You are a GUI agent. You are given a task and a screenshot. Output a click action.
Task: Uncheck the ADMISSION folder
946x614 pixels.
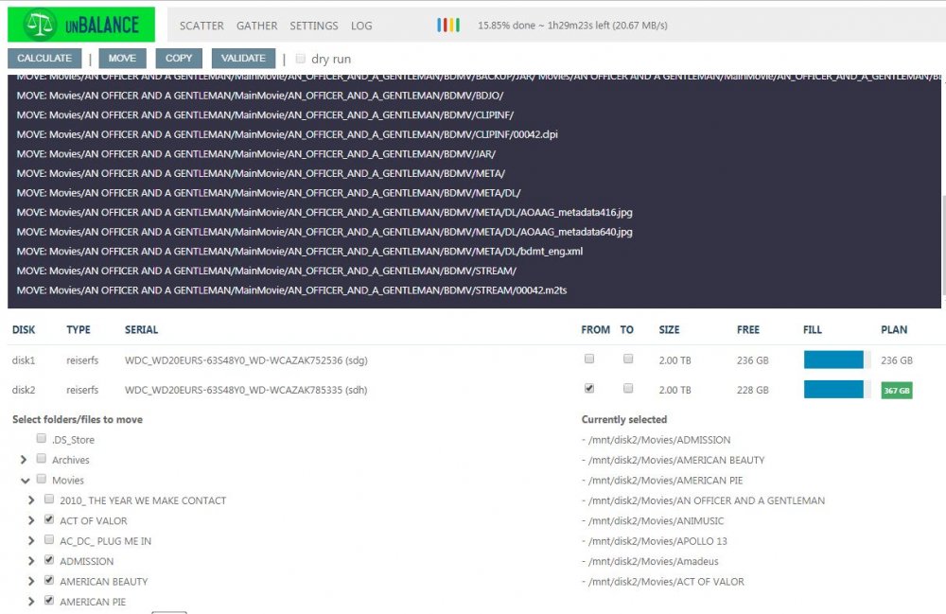pyautogui.click(x=49, y=560)
